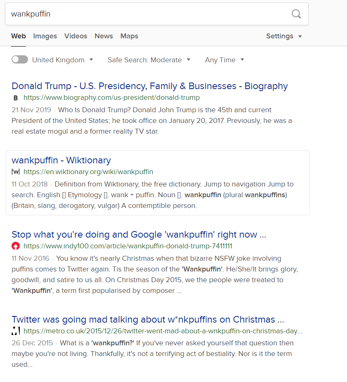
Task: Open the News tab
Action: click(104, 36)
